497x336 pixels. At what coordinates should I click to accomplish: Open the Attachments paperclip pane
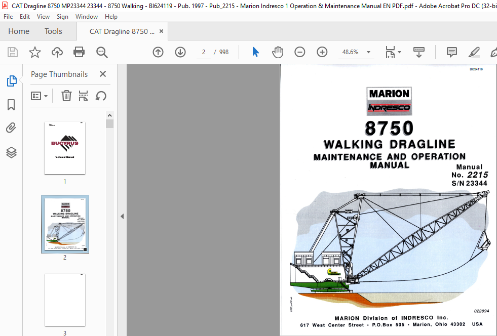pyautogui.click(x=11, y=128)
